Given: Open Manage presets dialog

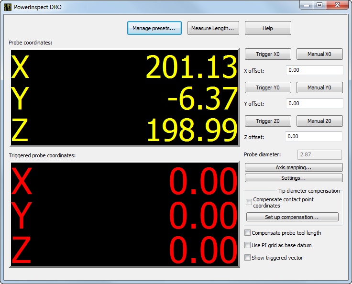Looking at the screenshot, I should (154, 28).
